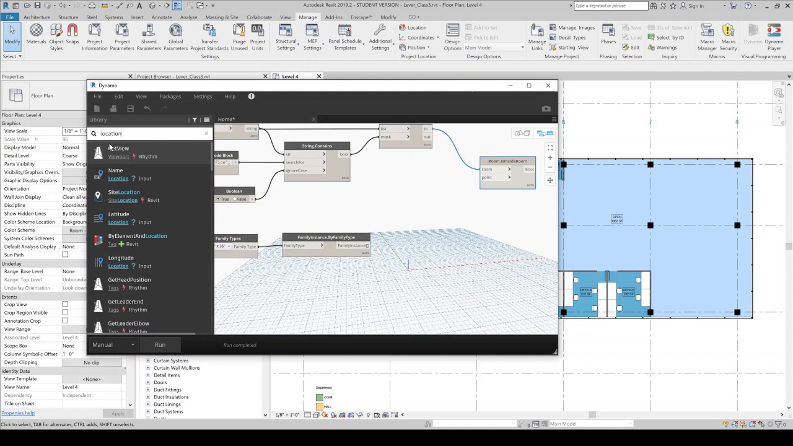Image resolution: width=793 pixels, height=446 pixels.
Task: Toggle Sun Path checkbox
Action: (65, 255)
